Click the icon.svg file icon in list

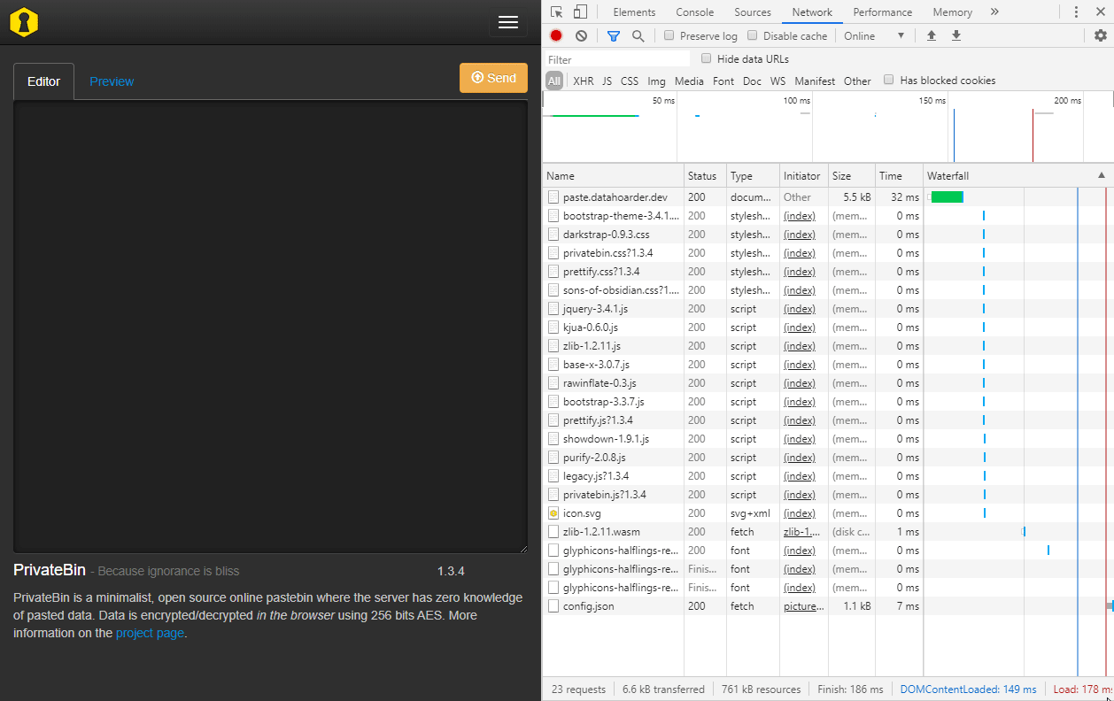click(x=553, y=513)
